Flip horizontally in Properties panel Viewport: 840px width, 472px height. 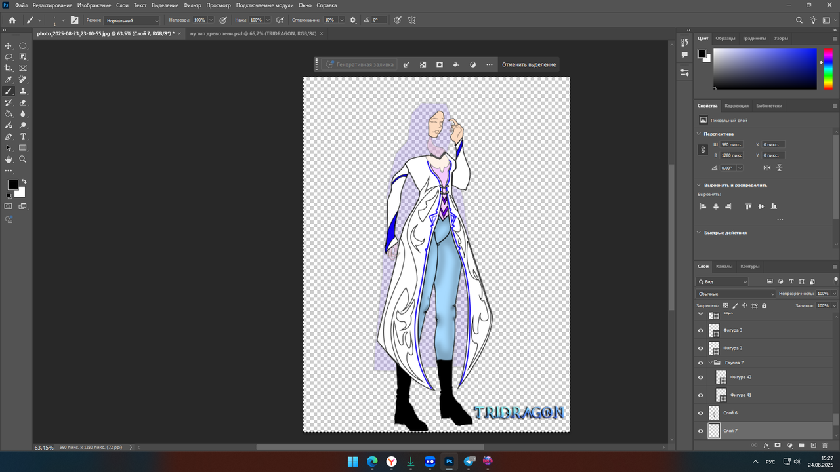(767, 168)
